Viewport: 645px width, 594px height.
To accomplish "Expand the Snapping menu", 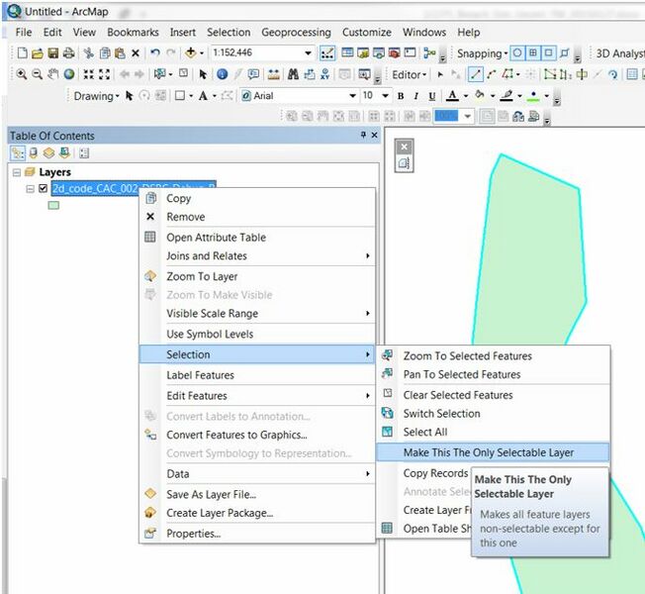I will [482, 53].
